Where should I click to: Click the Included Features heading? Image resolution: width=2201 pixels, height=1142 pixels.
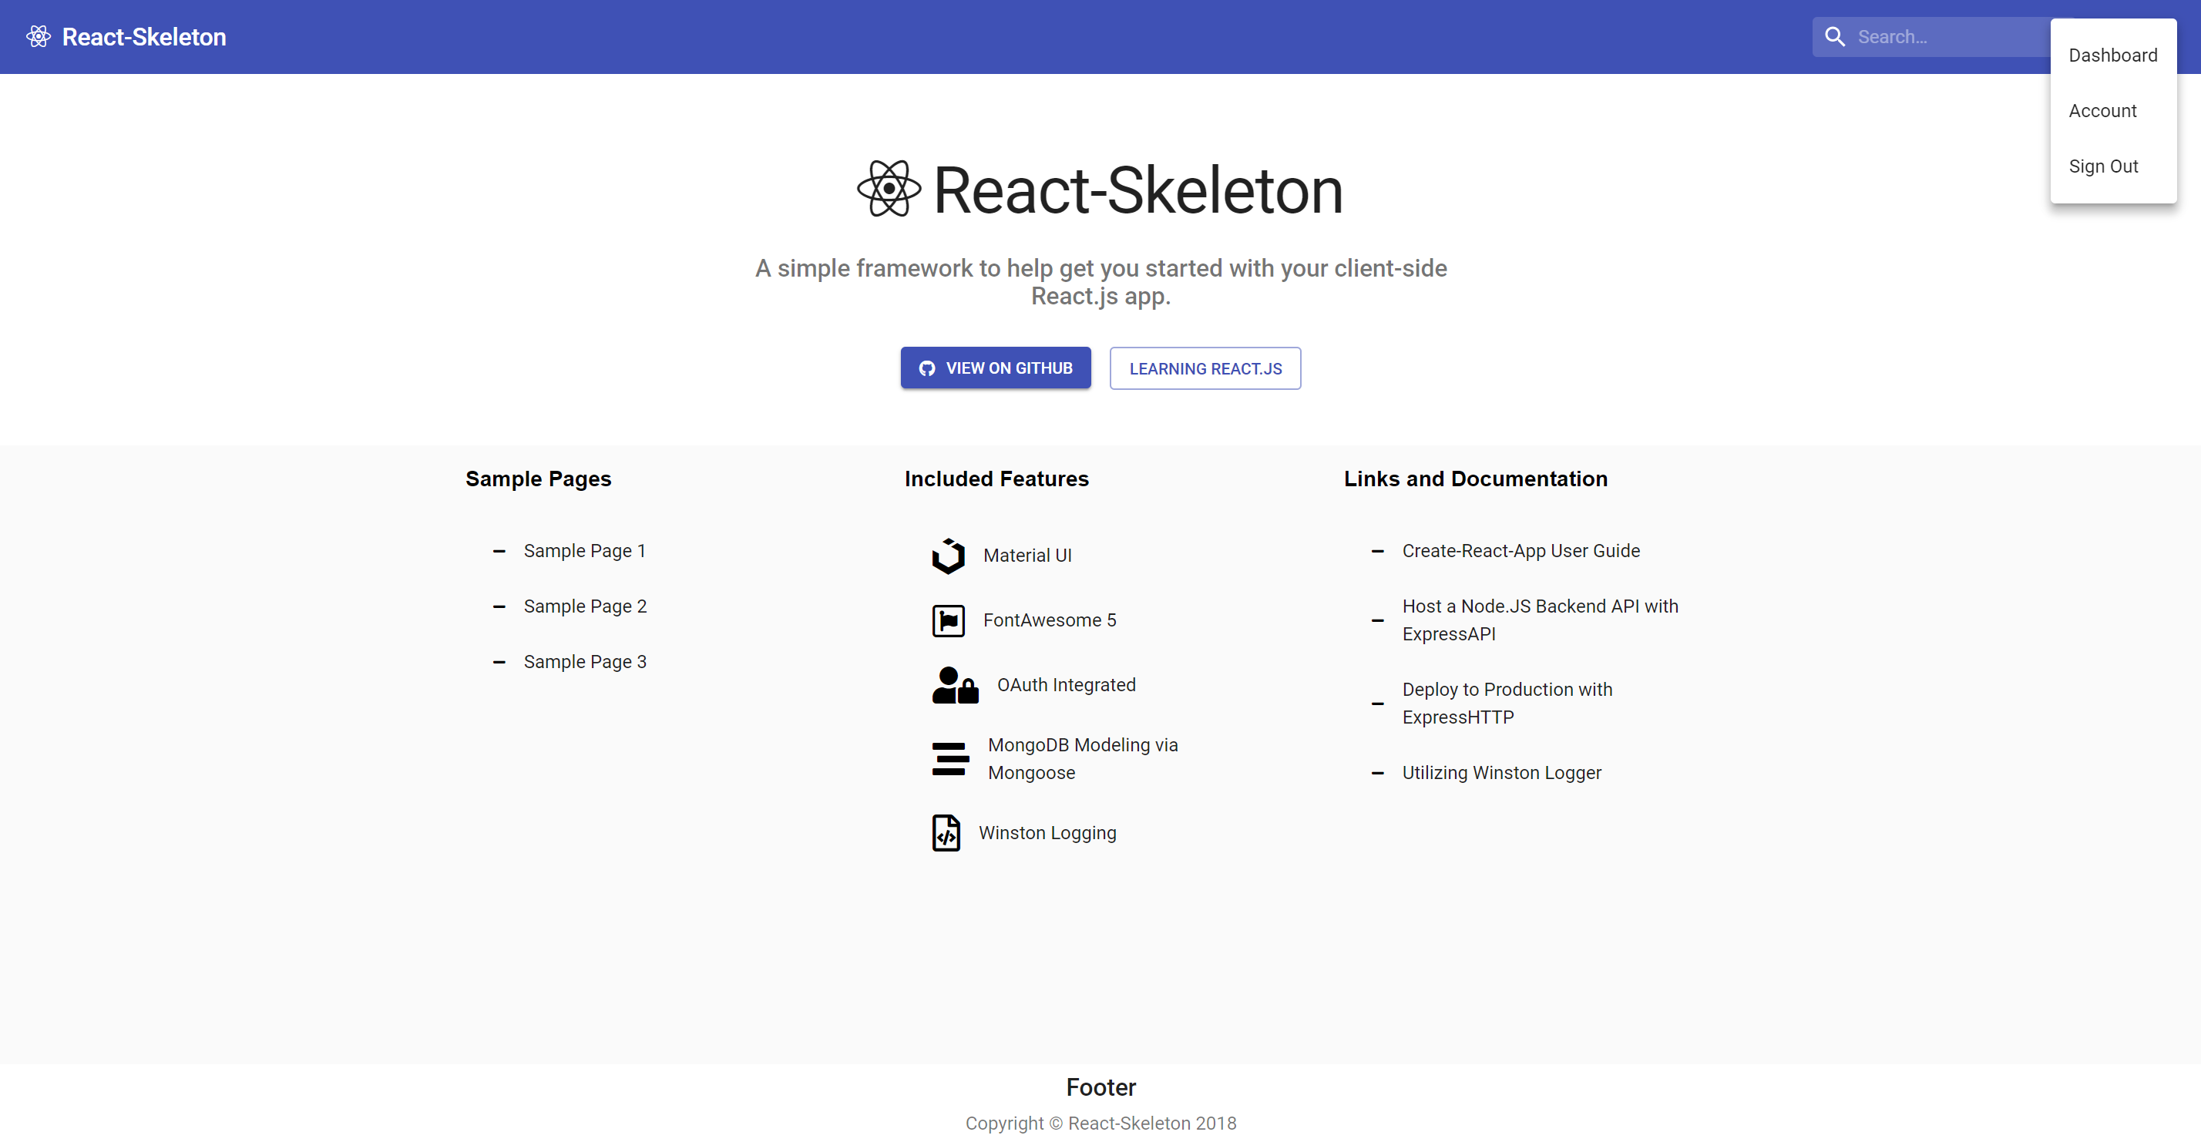click(996, 479)
